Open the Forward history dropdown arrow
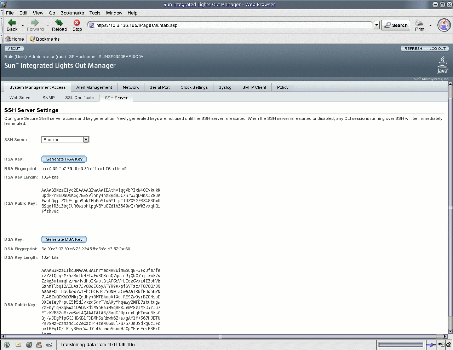This screenshot has height=350, width=453. pos(48,25)
